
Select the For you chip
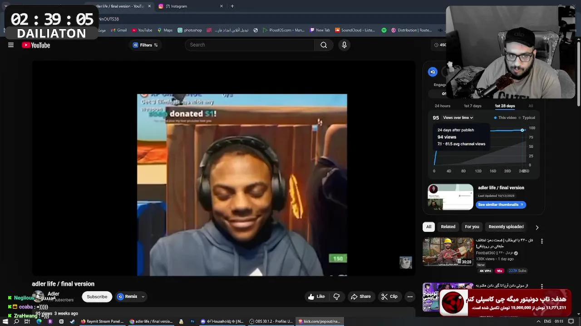(x=472, y=227)
